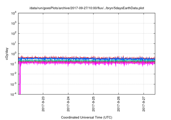Click the 10^-4 y-axis tick label

(x=13, y=94)
